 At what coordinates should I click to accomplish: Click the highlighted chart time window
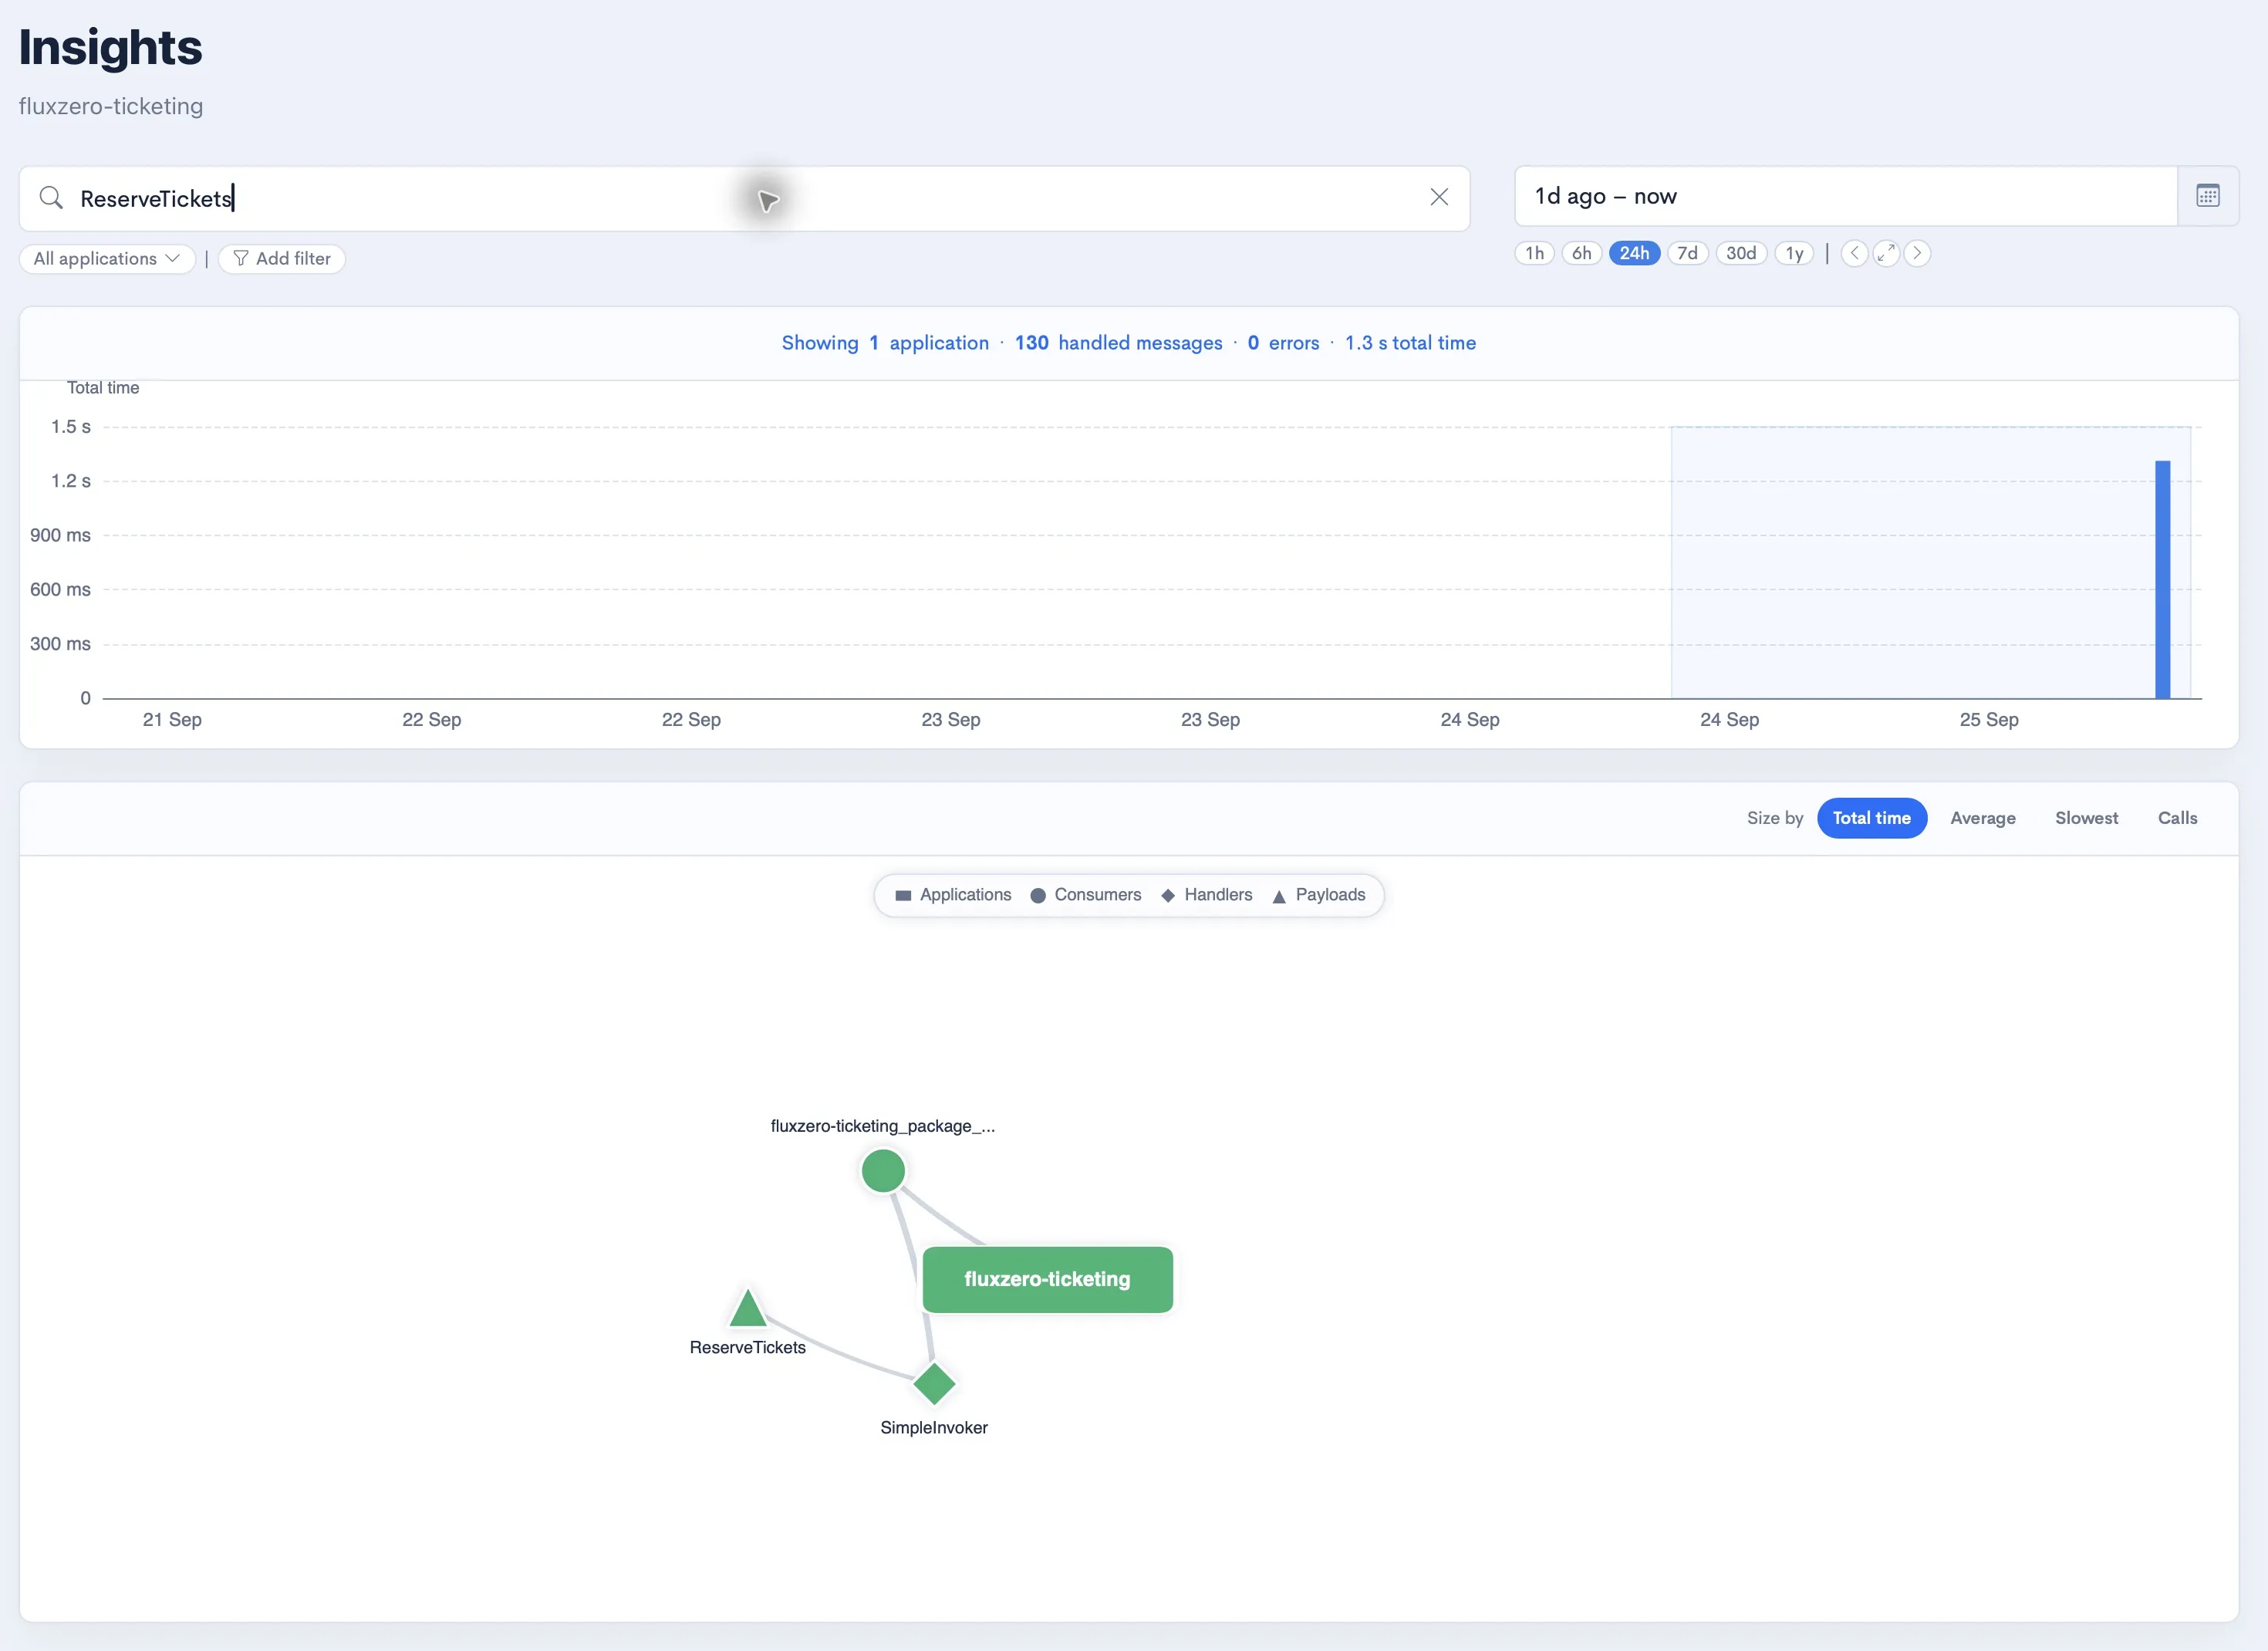[1930, 562]
